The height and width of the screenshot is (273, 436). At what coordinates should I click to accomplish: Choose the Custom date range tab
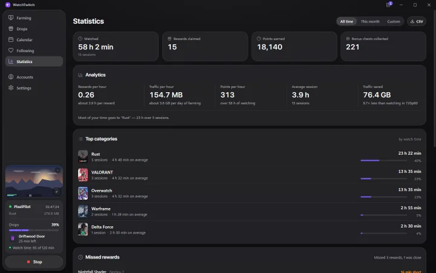(394, 21)
